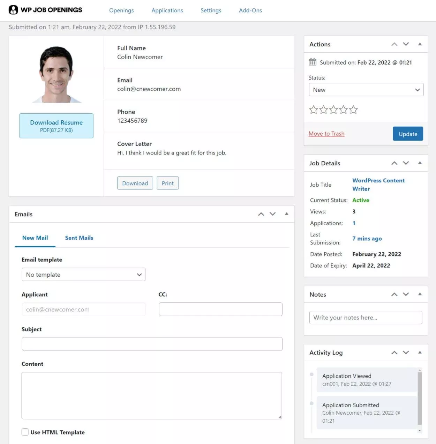Move the Job Details panel down
Screen dimensions: 436x444
[x=406, y=163]
